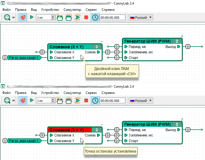Click run-cycle play-with-arrows icon in Ctrl-tooltip window
The image size is (205, 160).
77,17
